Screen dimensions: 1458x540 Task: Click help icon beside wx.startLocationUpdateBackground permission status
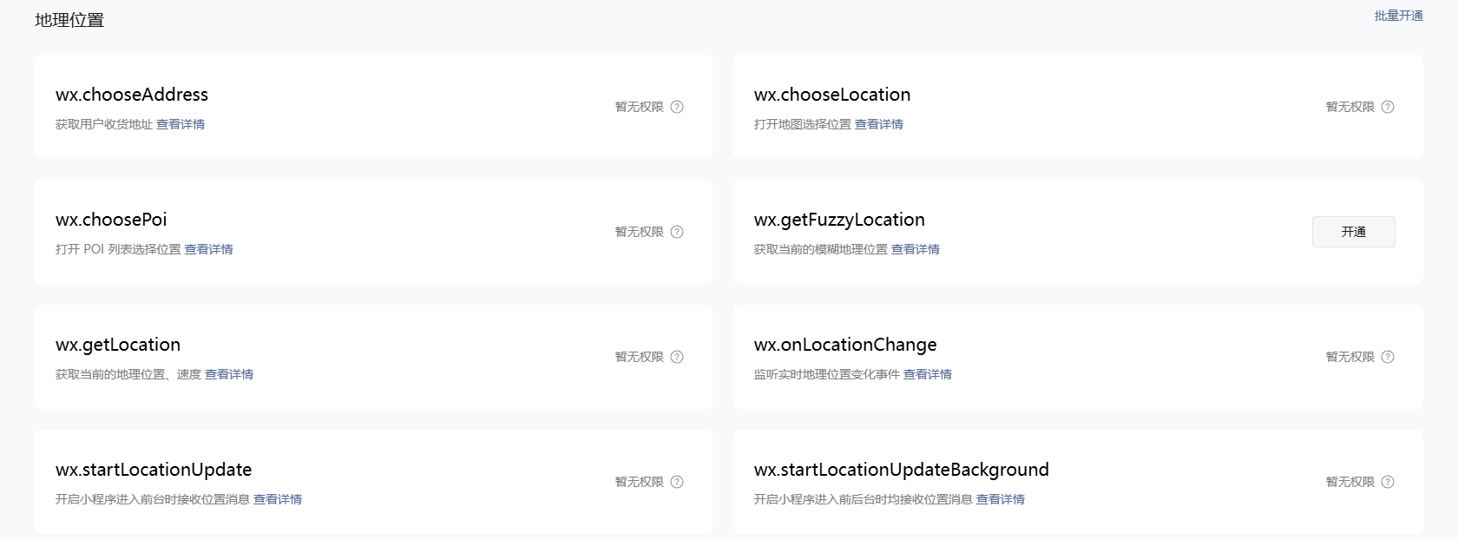[x=1388, y=482]
